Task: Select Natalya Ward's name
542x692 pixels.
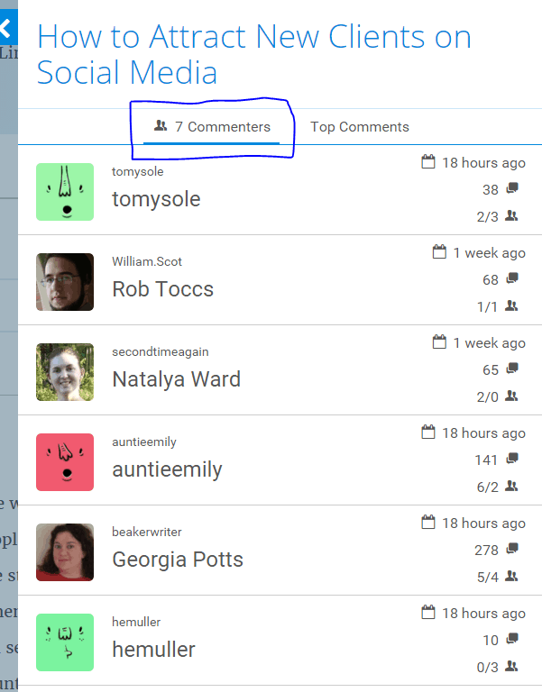Action: tap(176, 379)
